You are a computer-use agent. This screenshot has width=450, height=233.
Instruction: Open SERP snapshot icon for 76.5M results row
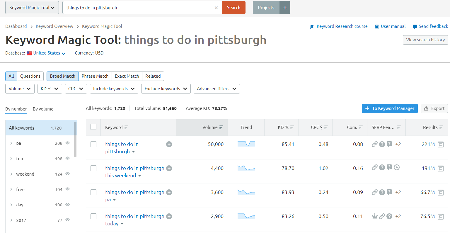click(441, 216)
